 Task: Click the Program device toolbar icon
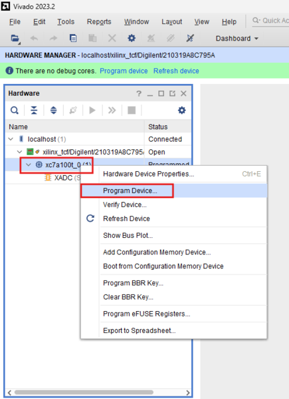(151, 38)
